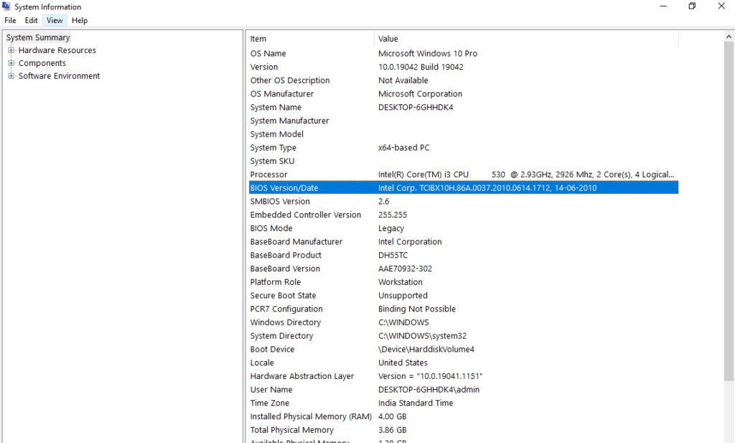
Task: Select the Processor row
Action: 268,174
